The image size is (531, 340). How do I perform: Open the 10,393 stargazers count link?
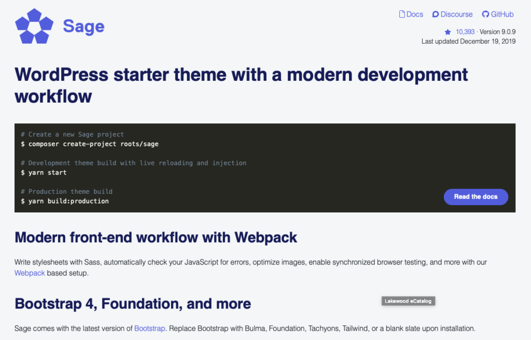tap(465, 32)
